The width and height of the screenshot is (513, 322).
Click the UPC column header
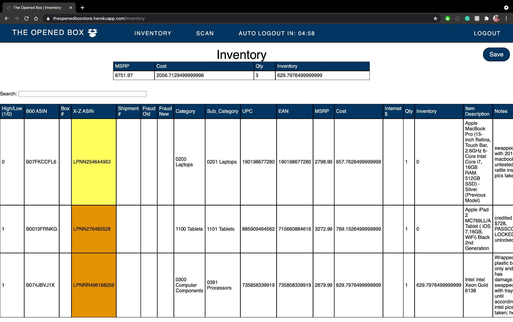click(x=258, y=111)
